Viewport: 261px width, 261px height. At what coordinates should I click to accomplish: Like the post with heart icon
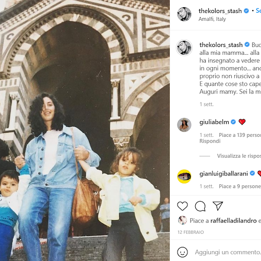point(182,206)
